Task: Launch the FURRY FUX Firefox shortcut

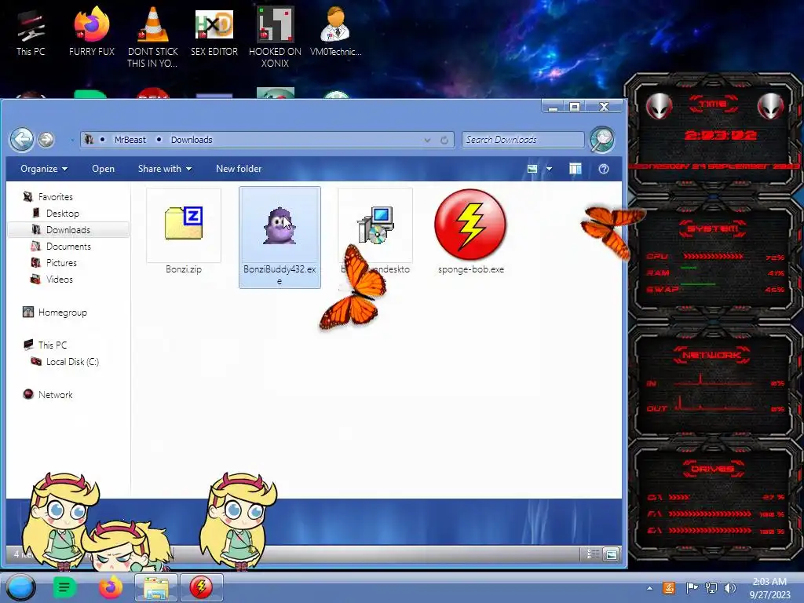Action: coord(91,31)
